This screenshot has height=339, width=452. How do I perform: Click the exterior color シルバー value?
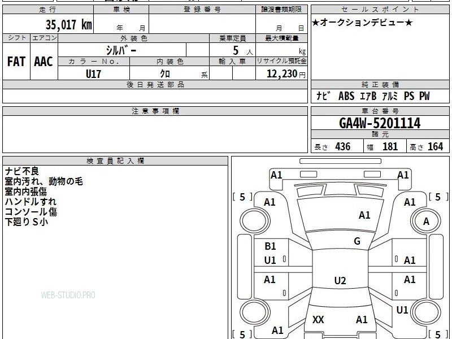click(x=121, y=50)
